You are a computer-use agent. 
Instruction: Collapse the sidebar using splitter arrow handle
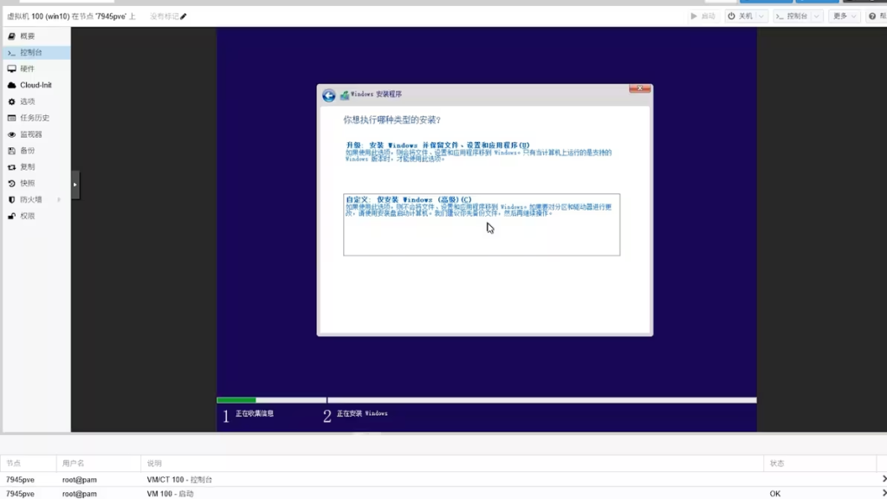tap(75, 185)
